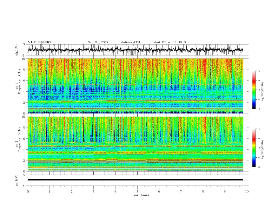
Task: Click the "-6" label on lower color bar
Action: pyautogui.click(x=259, y=157)
